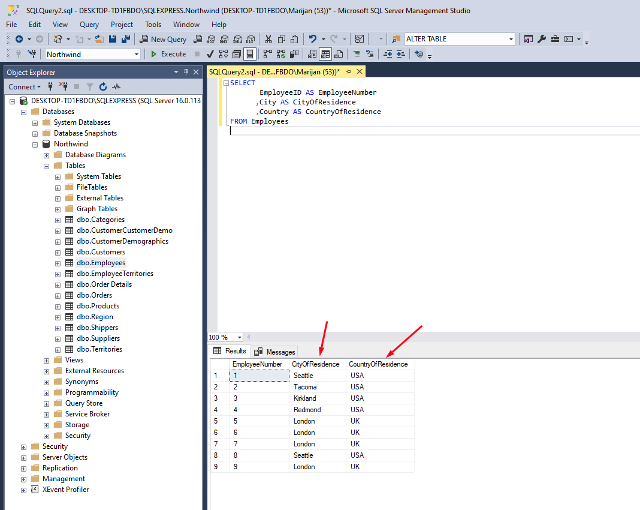The width and height of the screenshot is (640, 510).
Task: Open an Analysis Services DAX query
Action: 250,39
